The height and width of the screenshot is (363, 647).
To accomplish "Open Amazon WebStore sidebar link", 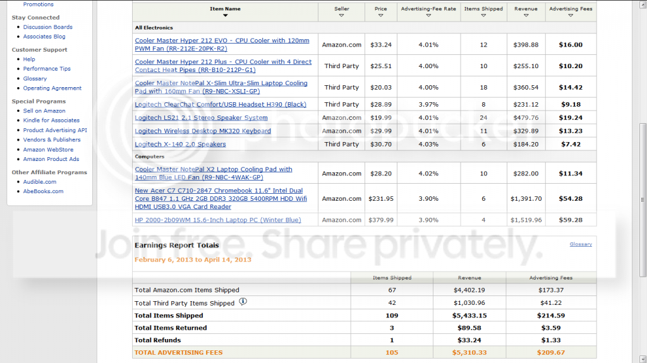I will 48,150.
